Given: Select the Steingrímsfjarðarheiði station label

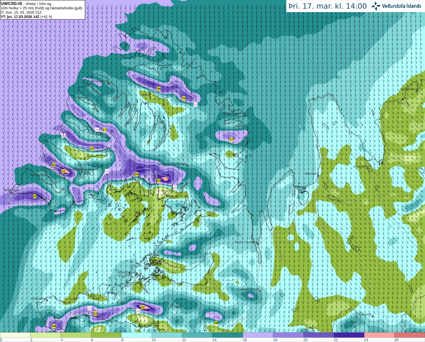Looking at the screenshot, I should click(173, 164).
